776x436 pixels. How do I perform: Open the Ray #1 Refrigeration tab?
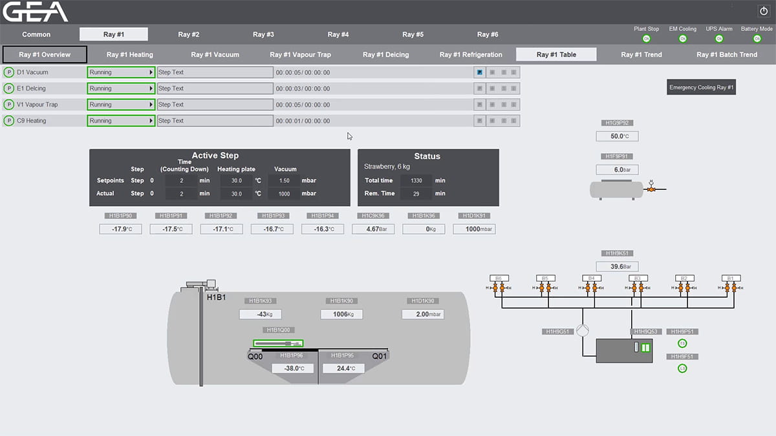pyautogui.click(x=471, y=55)
